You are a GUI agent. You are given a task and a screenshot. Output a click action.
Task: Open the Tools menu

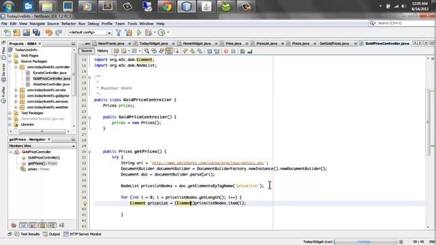tap(132, 24)
